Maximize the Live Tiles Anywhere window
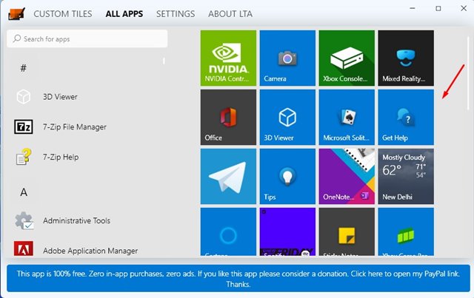474x298 pixels. pyautogui.click(x=438, y=8)
